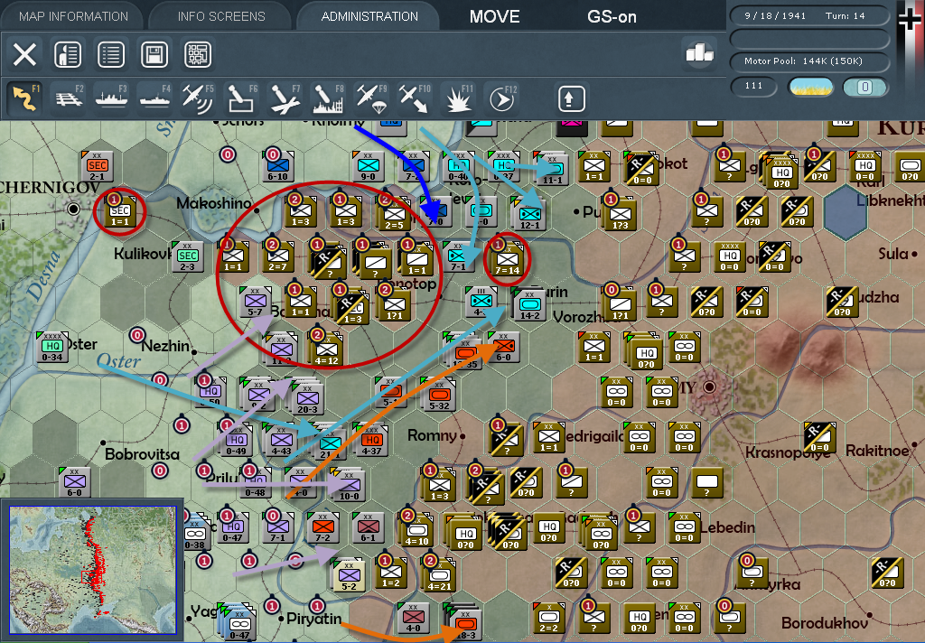Click the date and turn 14 display

pyautogui.click(x=809, y=16)
